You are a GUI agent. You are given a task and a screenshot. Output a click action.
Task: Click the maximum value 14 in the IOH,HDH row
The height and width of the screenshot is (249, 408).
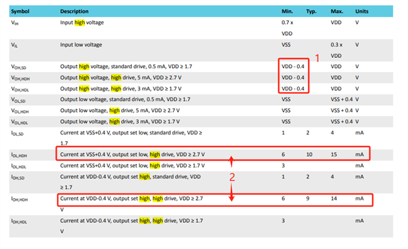(x=334, y=199)
